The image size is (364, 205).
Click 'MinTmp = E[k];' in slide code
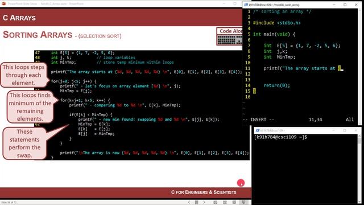94,124
